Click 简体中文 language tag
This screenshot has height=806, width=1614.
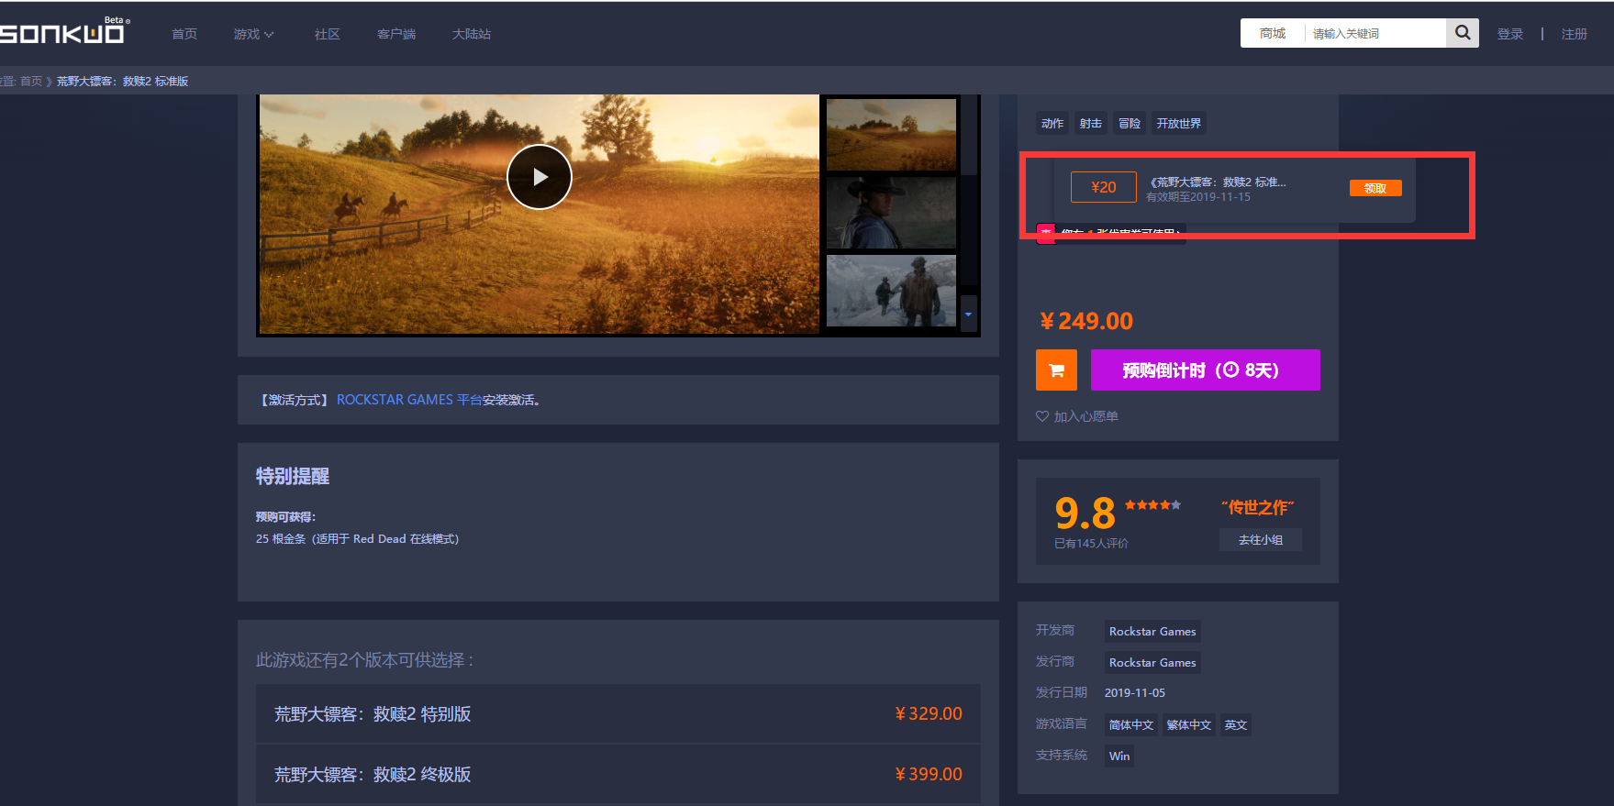(x=1131, y=725)
